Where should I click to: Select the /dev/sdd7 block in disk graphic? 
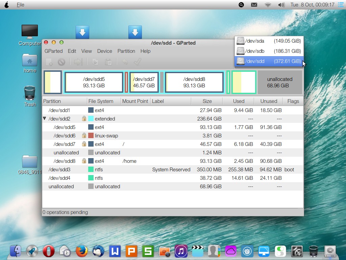coord(144,82)
